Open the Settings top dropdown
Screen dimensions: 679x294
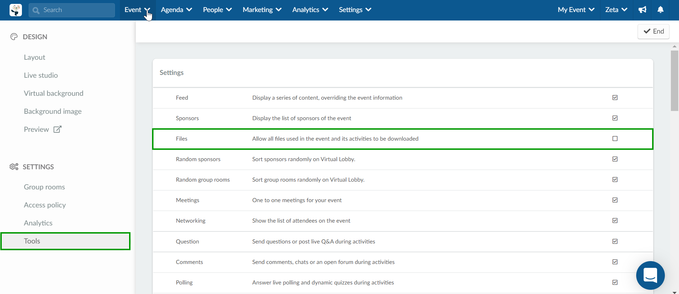(x=355, y=10)
